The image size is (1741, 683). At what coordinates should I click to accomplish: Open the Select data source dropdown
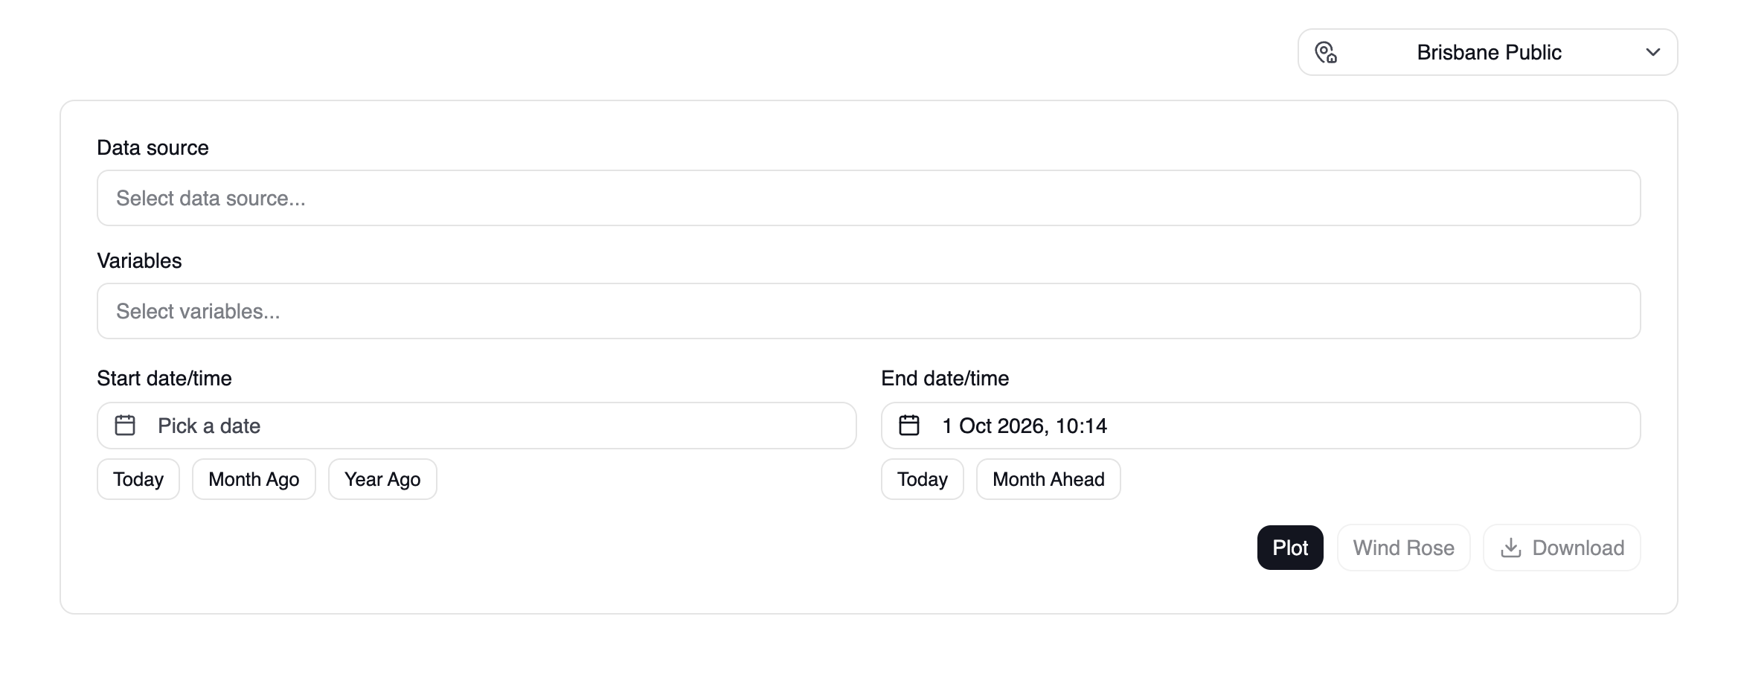pyautogui.click(x=868, y=198)
